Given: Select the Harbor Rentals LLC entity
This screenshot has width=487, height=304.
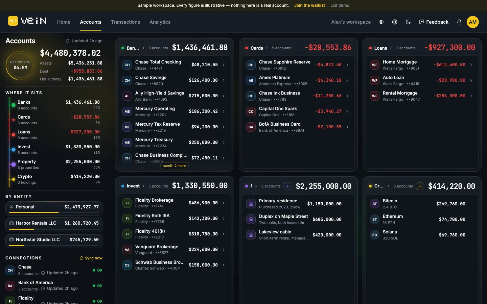Looking at the screenshot, I should point(54,224).
